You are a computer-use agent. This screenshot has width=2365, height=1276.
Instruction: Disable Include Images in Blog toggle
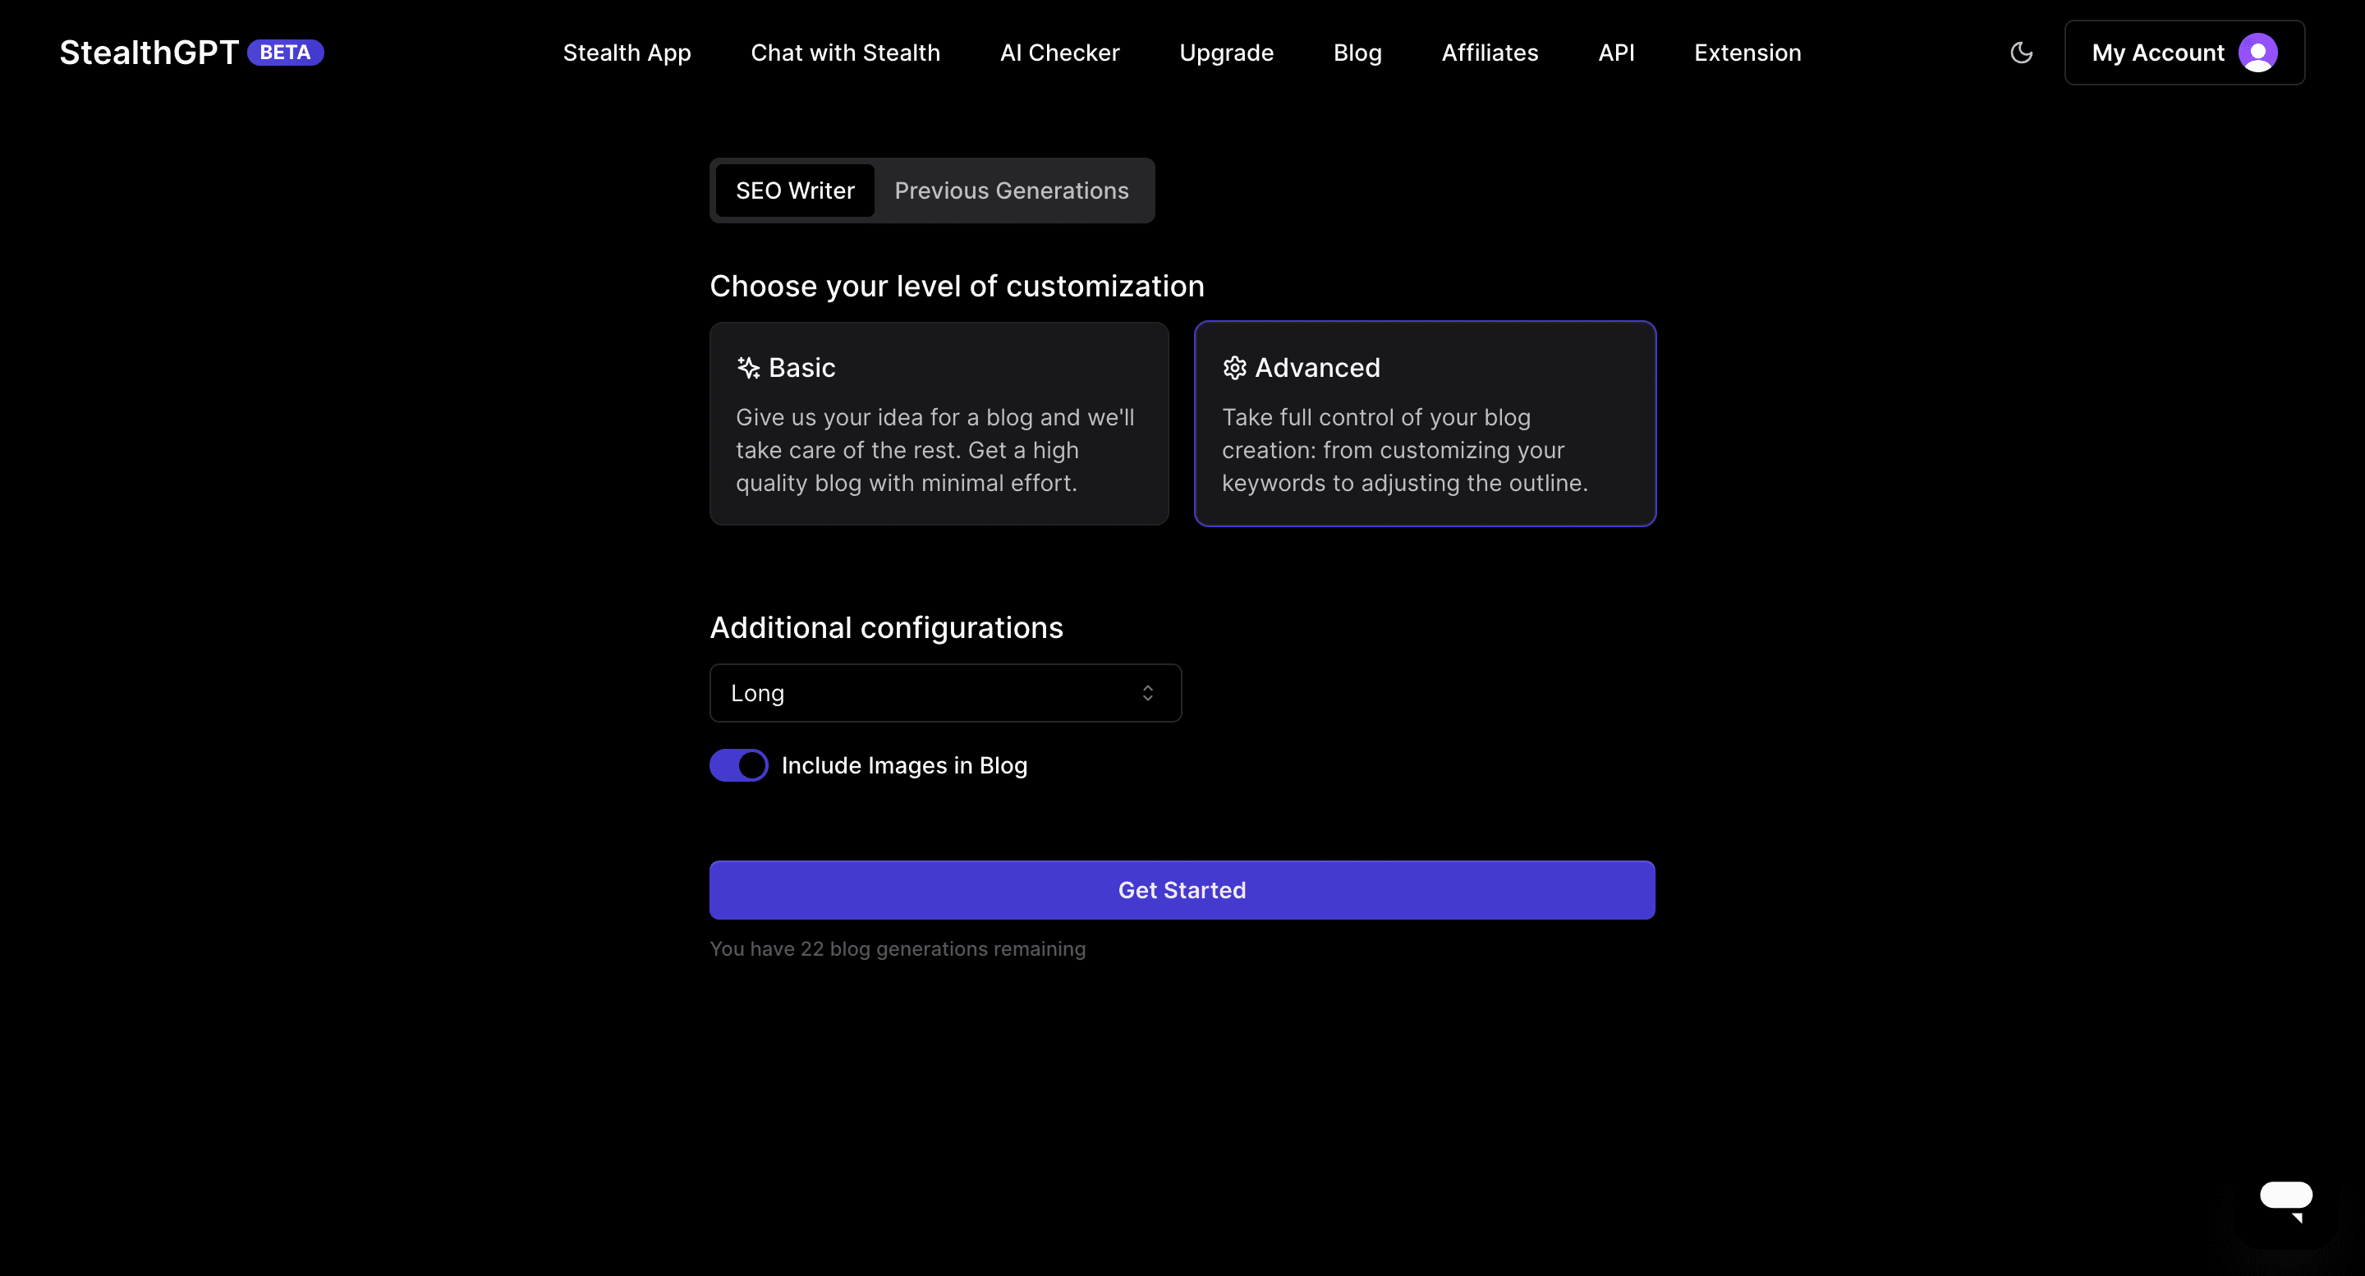(739, 765)
